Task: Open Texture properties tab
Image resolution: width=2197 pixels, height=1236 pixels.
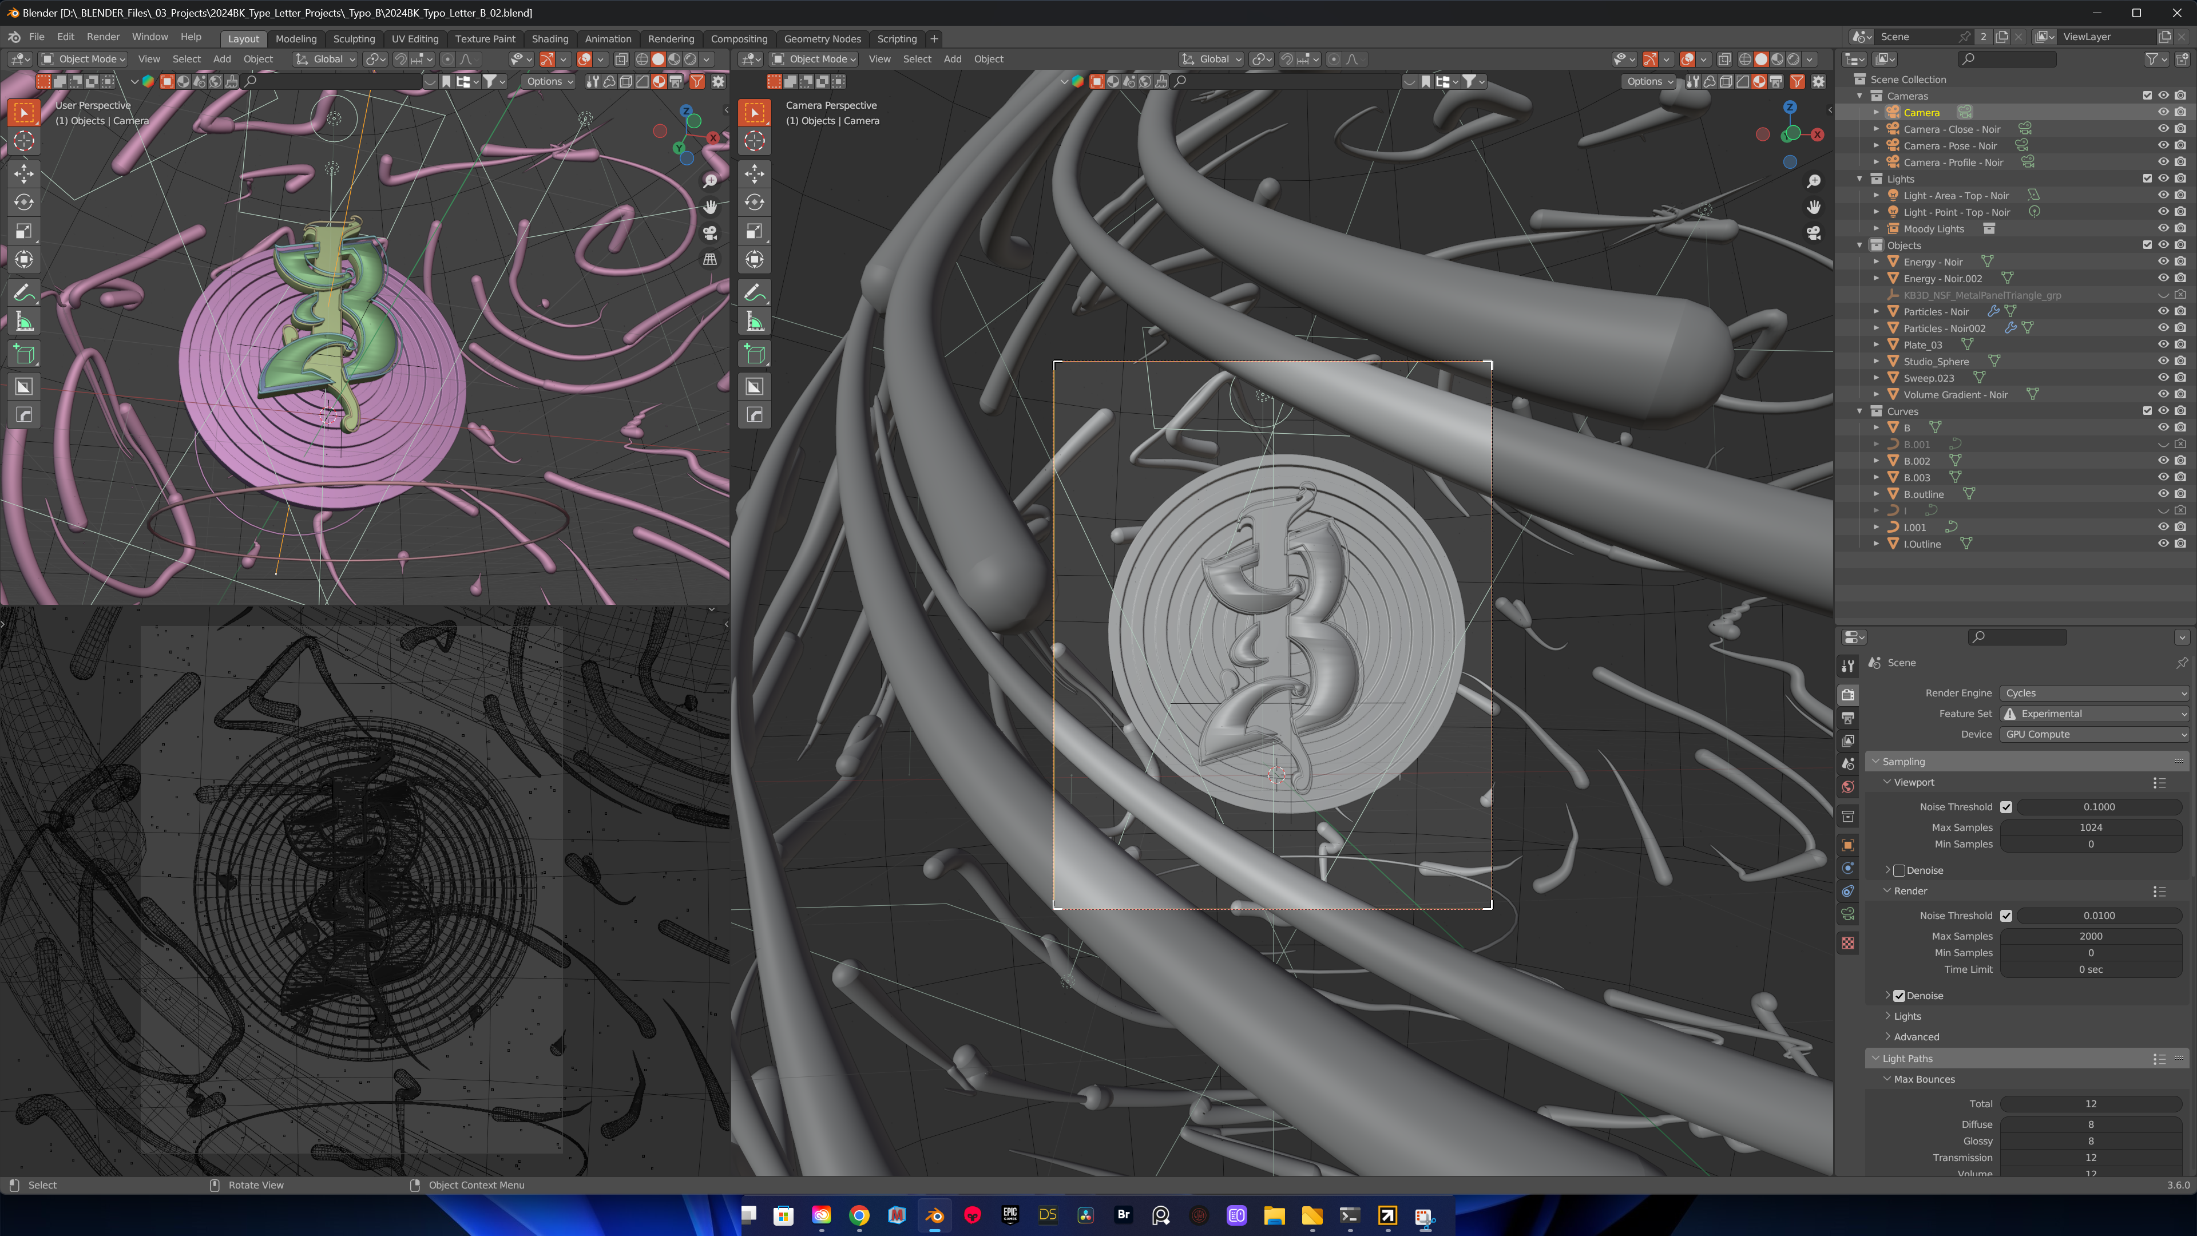Action: click(1848, 944)
